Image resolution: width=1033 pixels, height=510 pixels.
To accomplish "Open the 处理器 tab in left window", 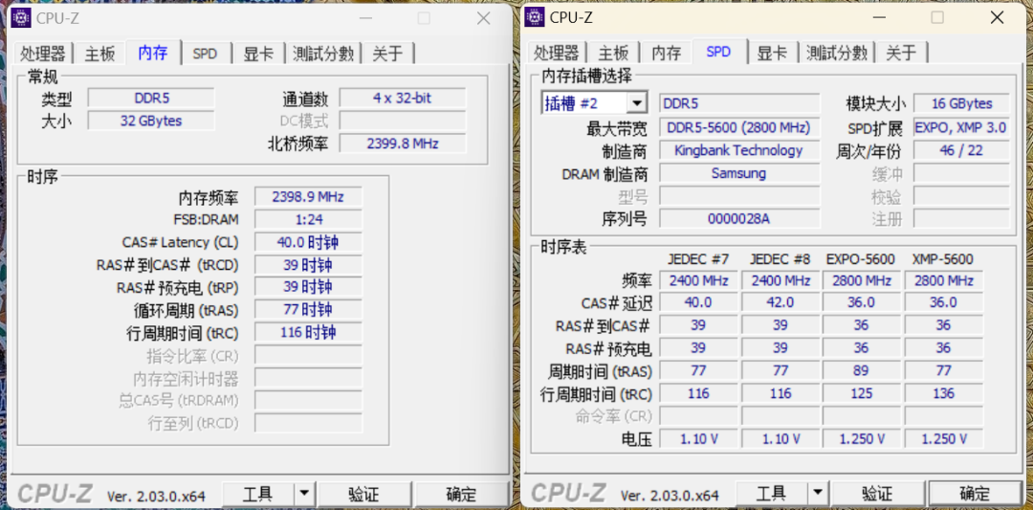I will click(x=43, y=54).
